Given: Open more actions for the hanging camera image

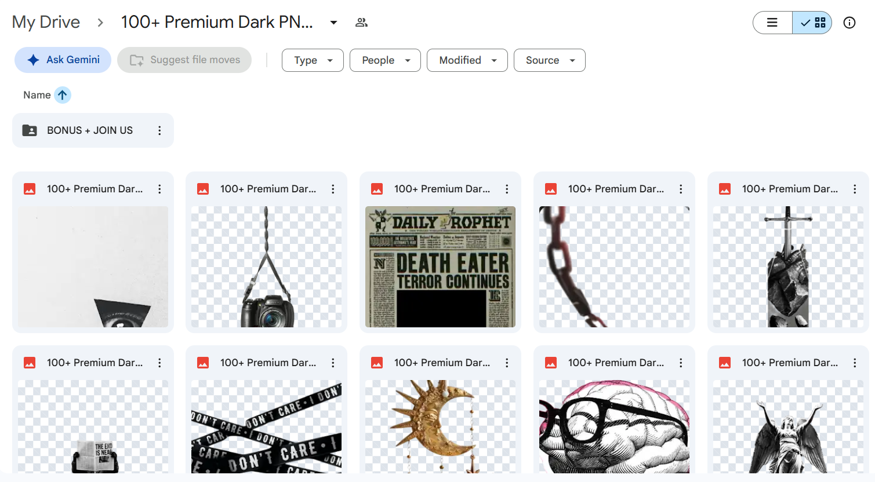Looking at the screenshot, I should click(x=333, y=189).
